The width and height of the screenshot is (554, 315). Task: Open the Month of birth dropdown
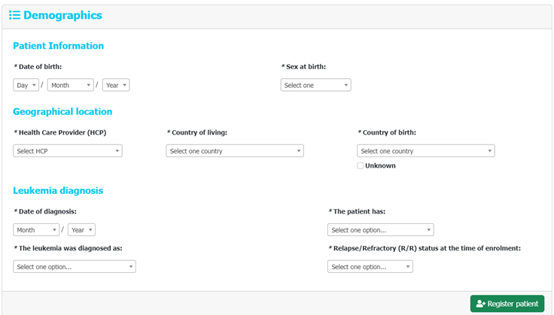(70, 85)
